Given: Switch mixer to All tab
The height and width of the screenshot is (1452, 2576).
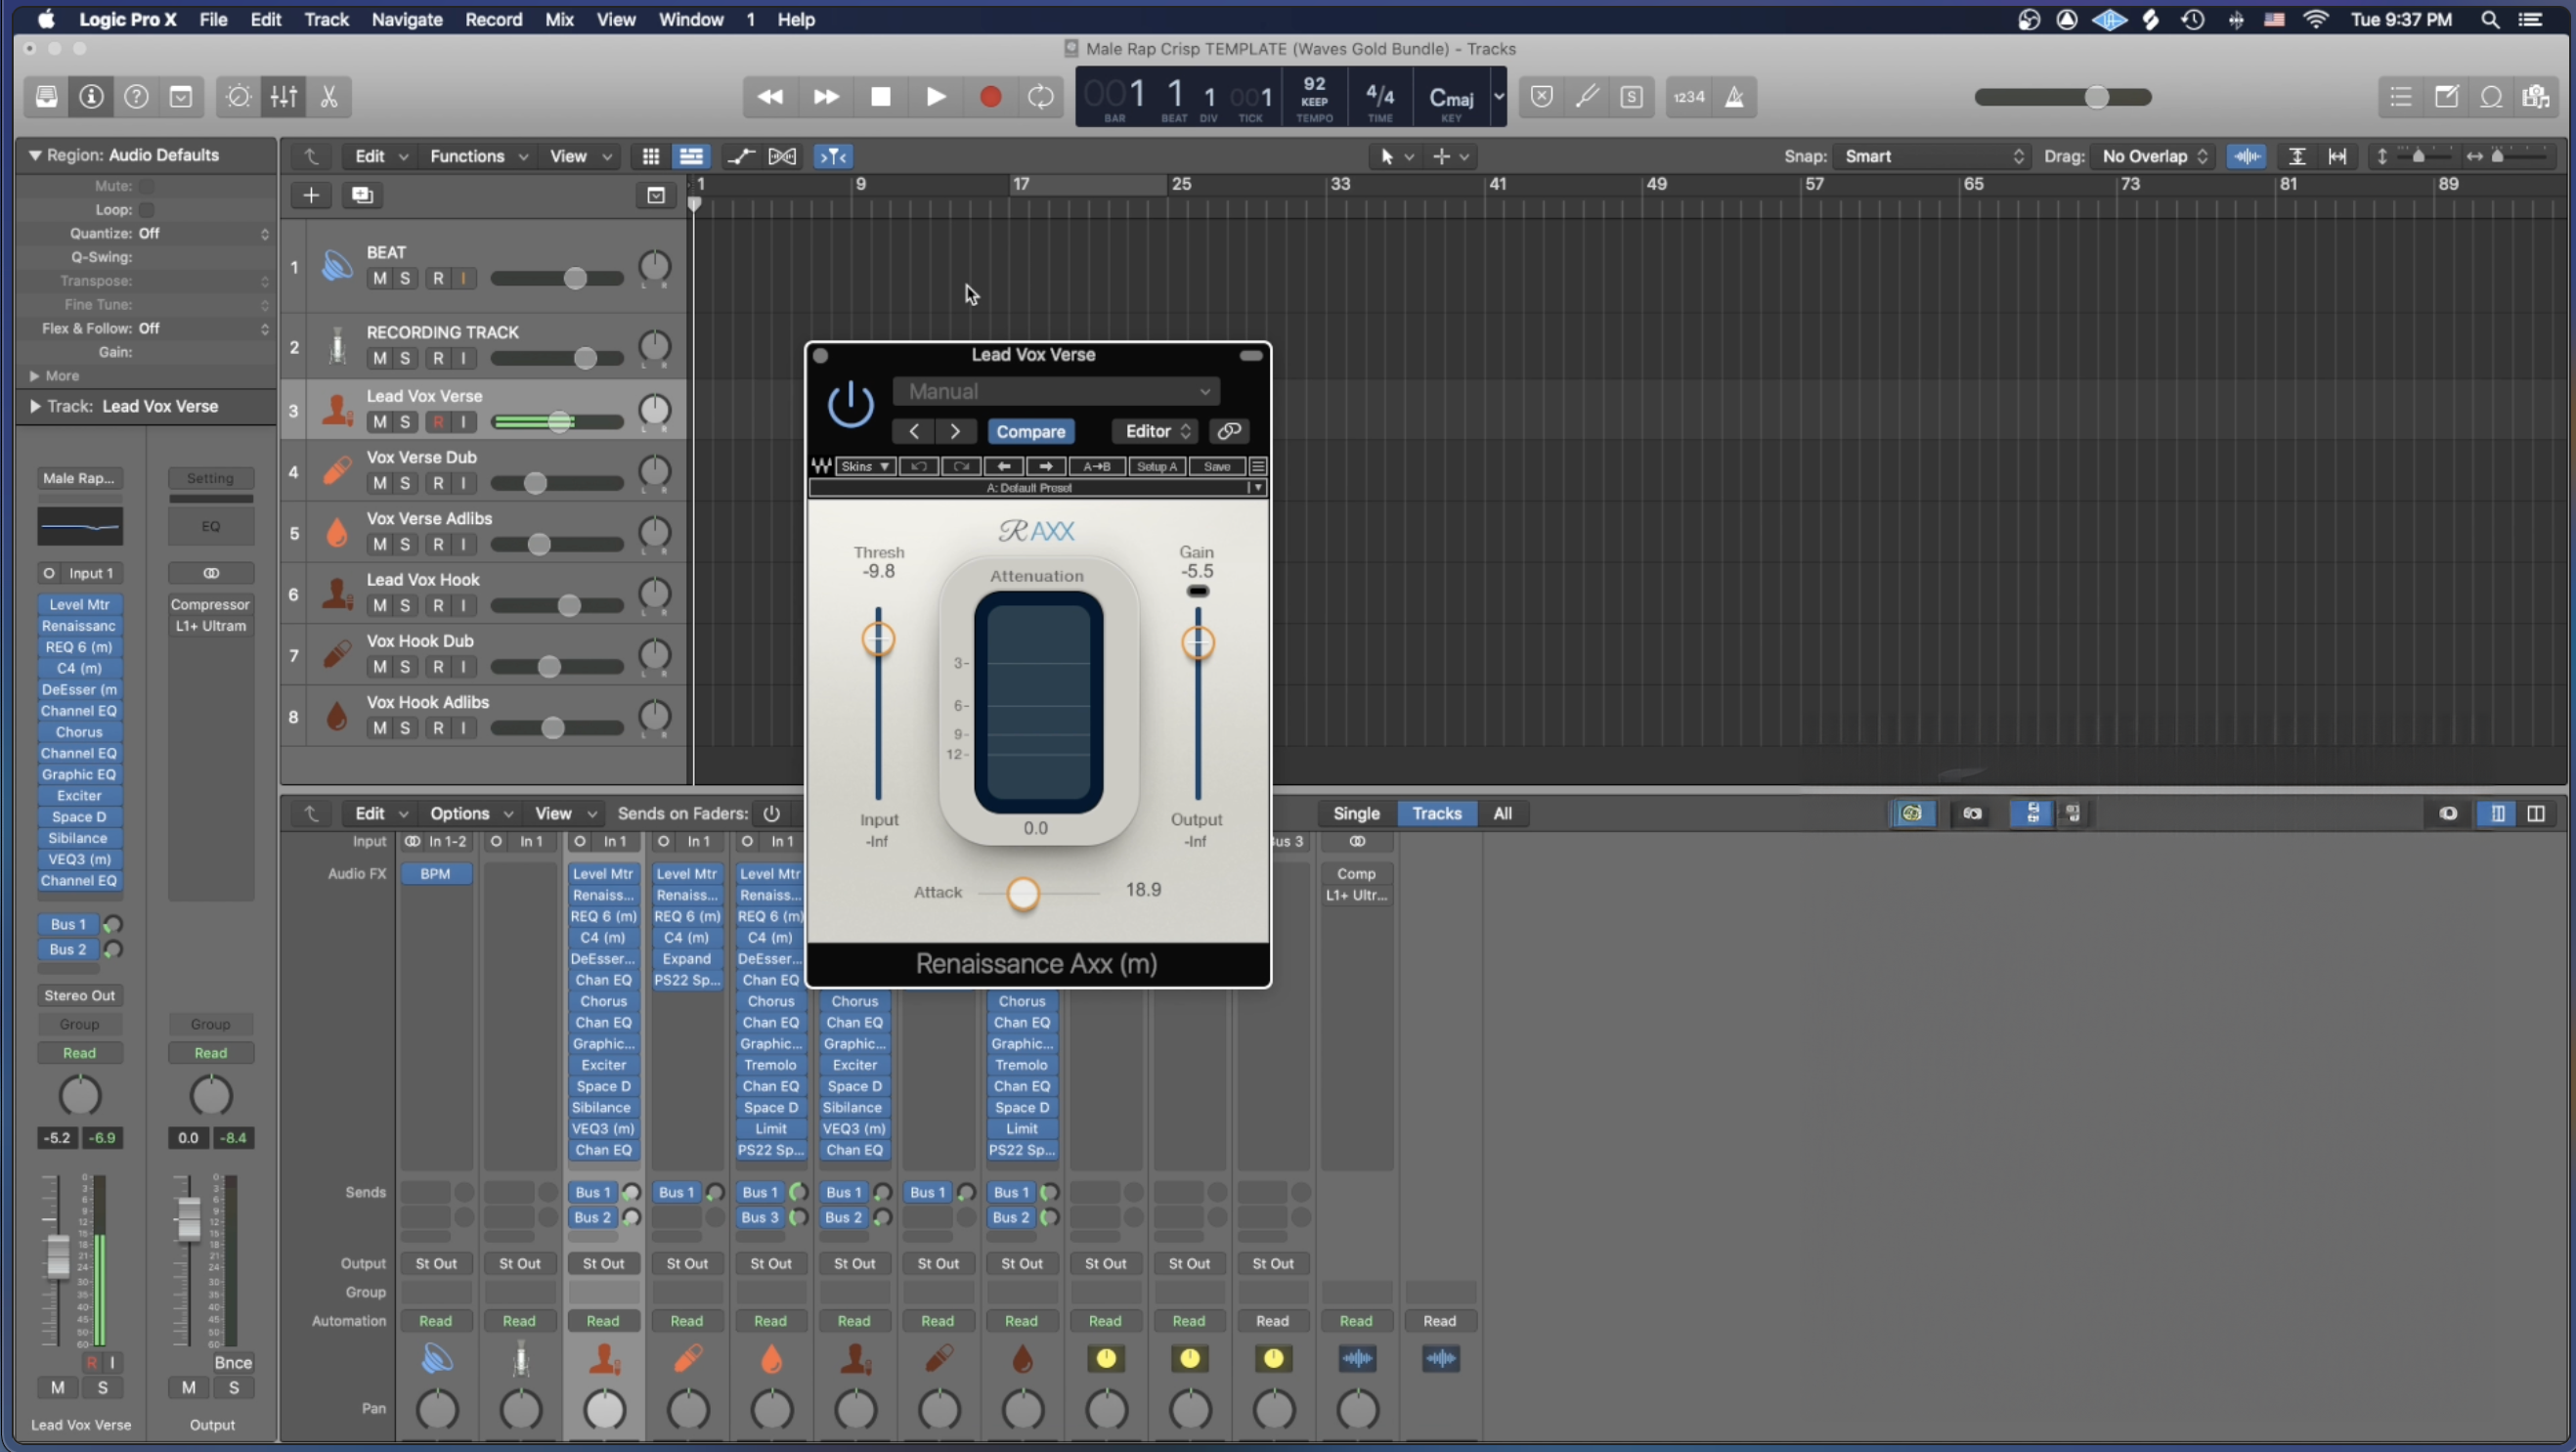Looking at the screenshot, I should point(1502,813).
